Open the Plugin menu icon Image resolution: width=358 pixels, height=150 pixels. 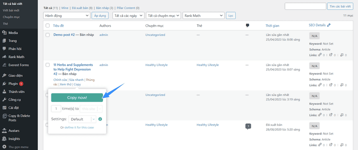[4, 84]
